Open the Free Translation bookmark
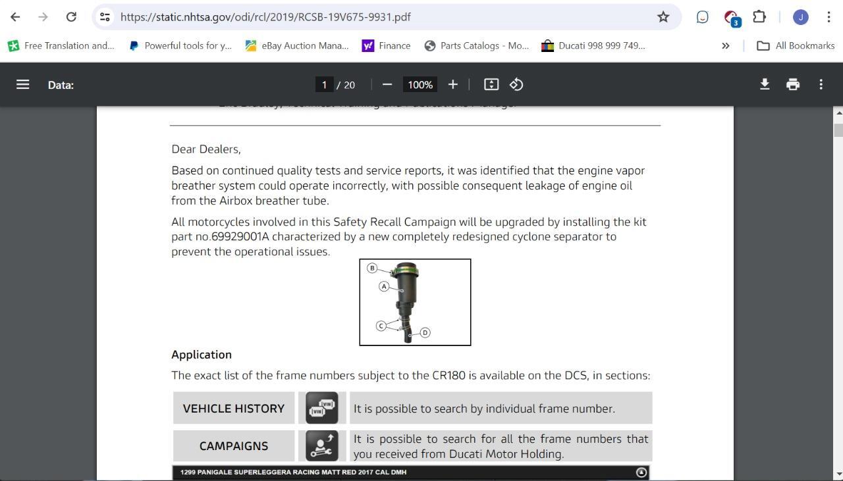The width and height of the screenshot is (843, 481). [x=61, y=45]
